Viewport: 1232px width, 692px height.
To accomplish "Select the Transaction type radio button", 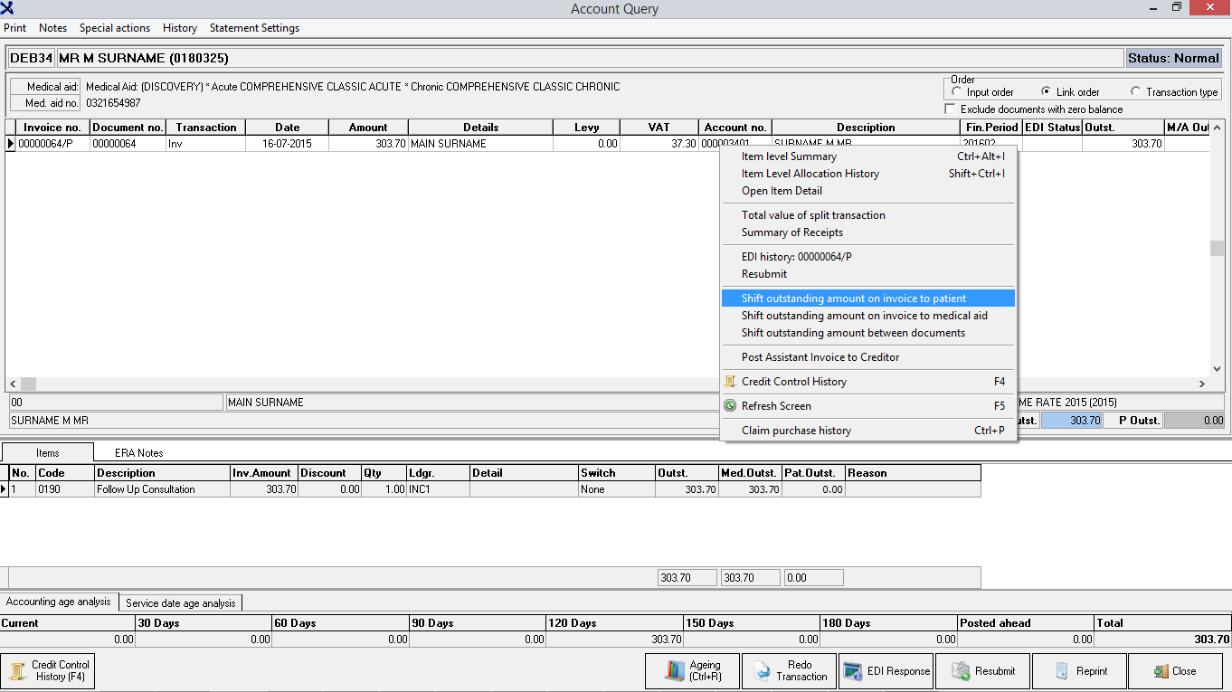I will (x=1136, y=92).
